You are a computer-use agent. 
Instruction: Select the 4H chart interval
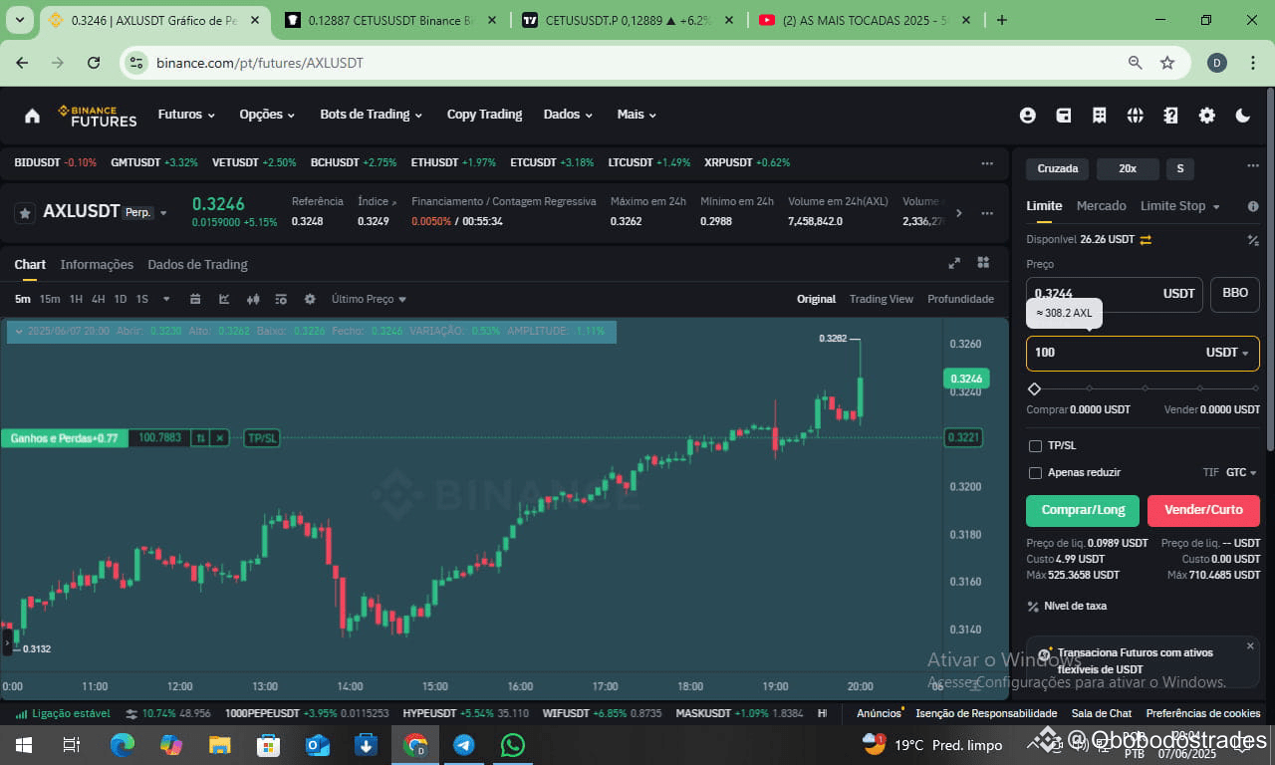click(x=98, y=299)
